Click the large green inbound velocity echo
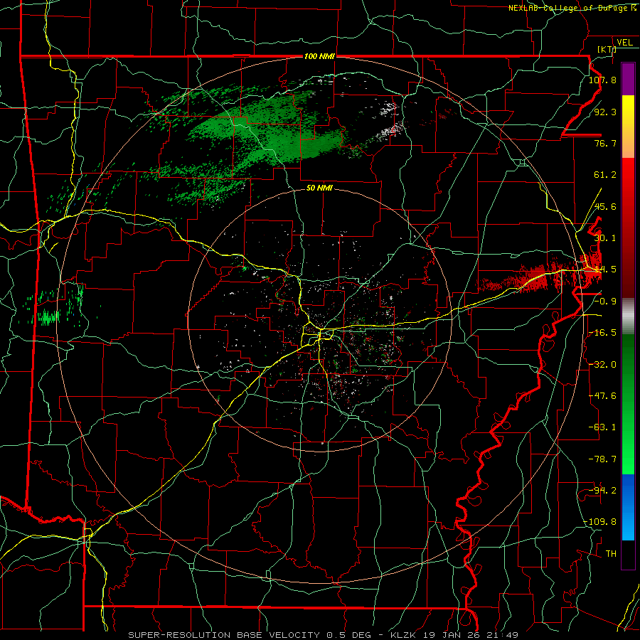The width and height of the screenshot is (640, 640). pos(265,133)
